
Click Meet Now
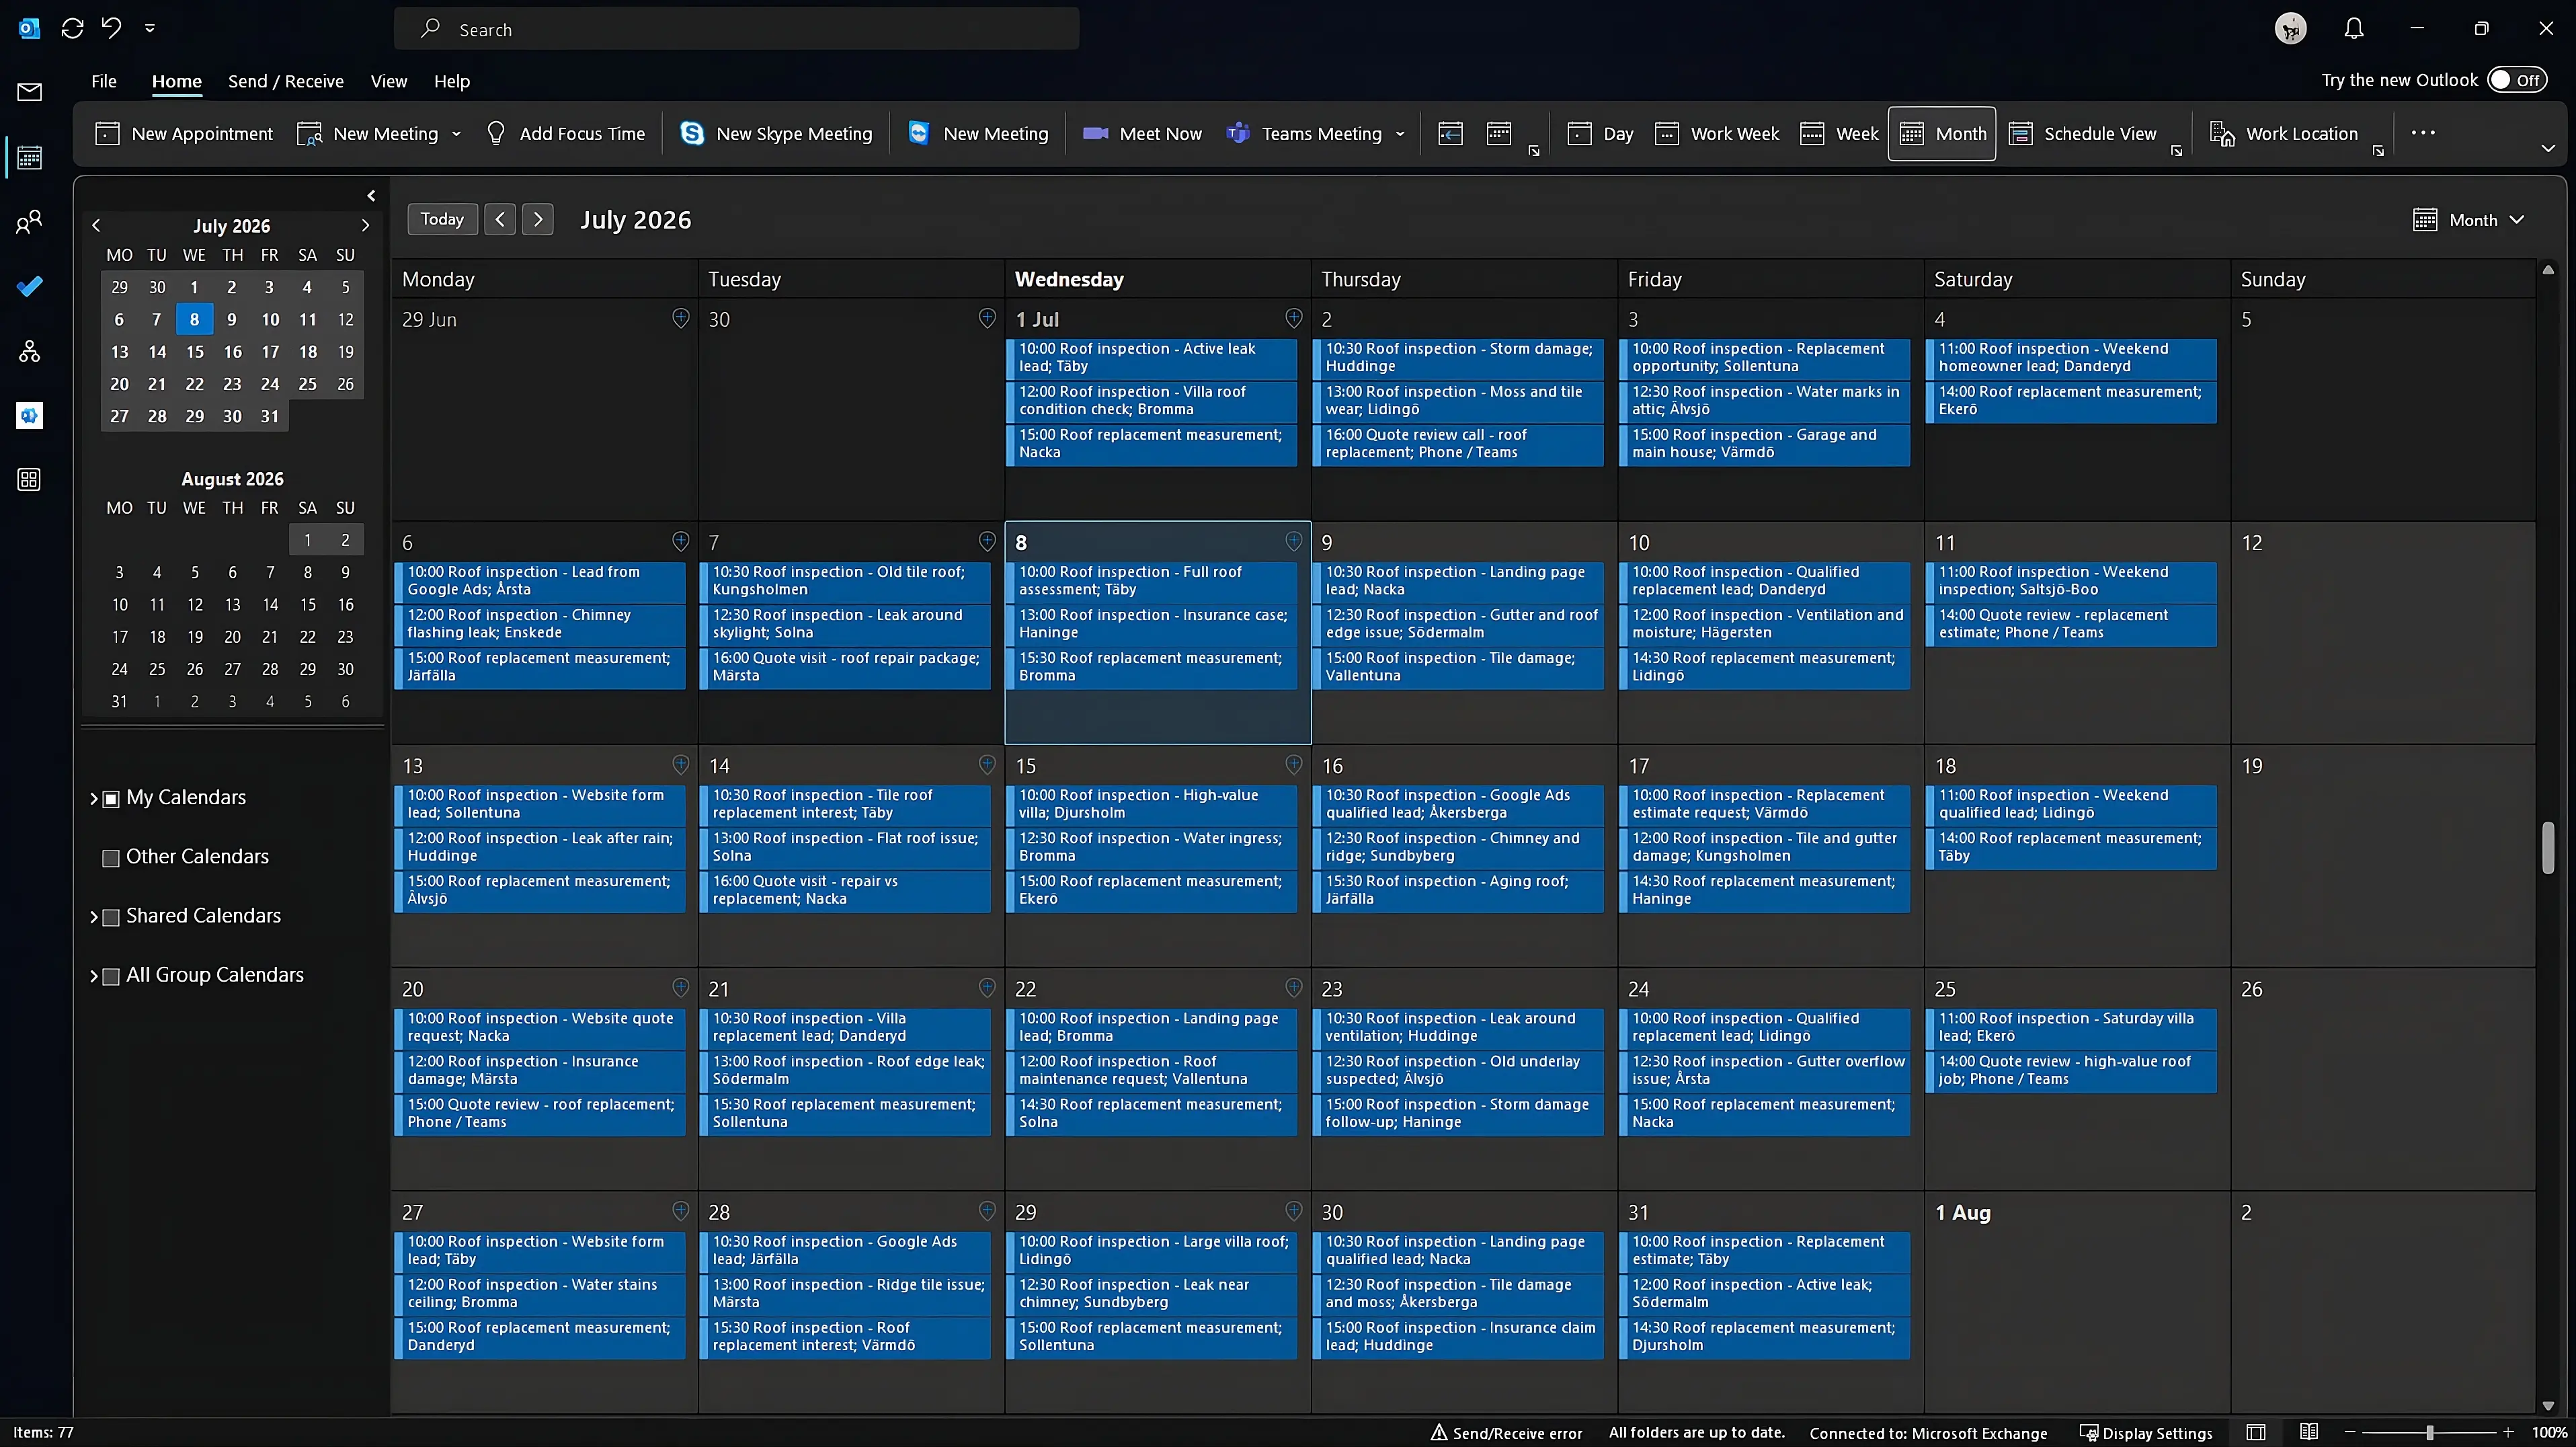[1142, 133]
